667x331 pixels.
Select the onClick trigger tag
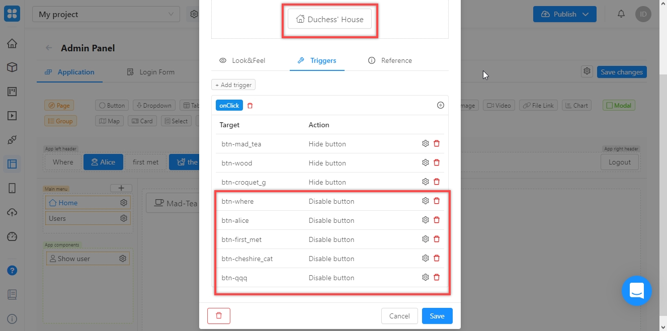coord(229,106)
